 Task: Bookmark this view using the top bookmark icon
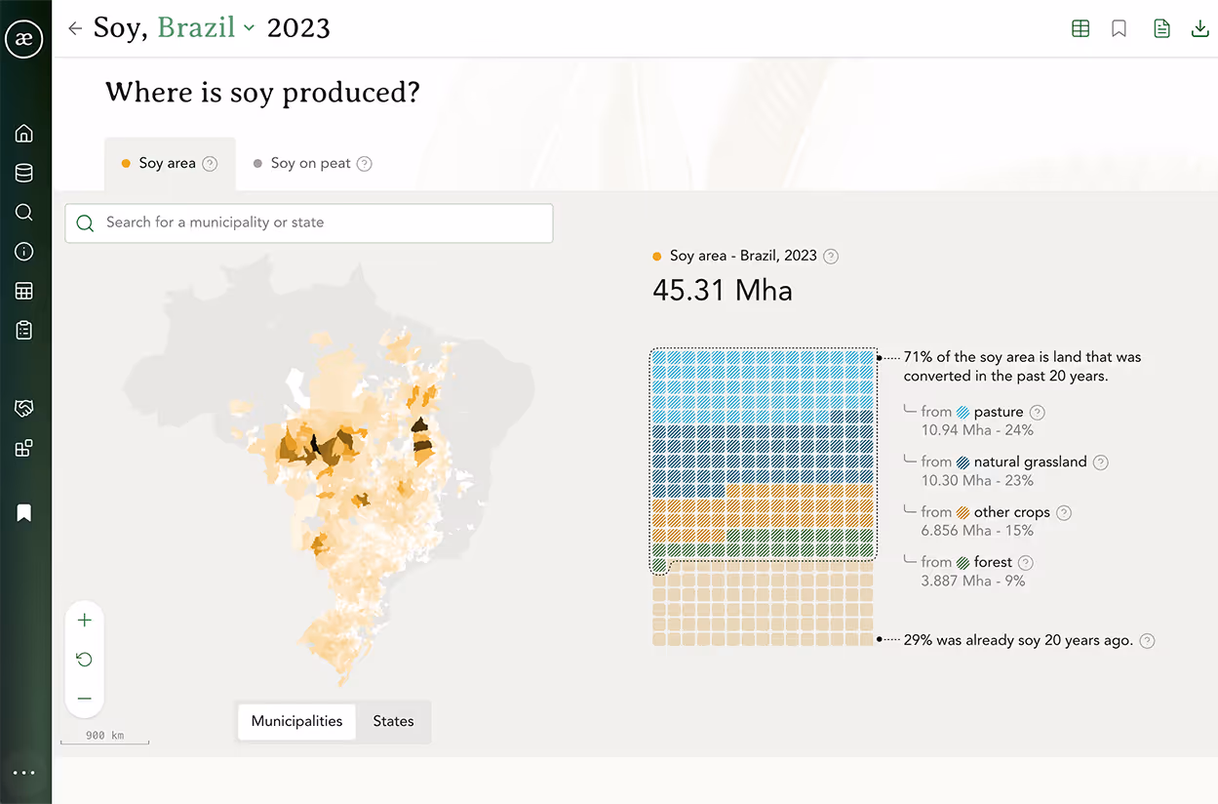coord(1119,28)
